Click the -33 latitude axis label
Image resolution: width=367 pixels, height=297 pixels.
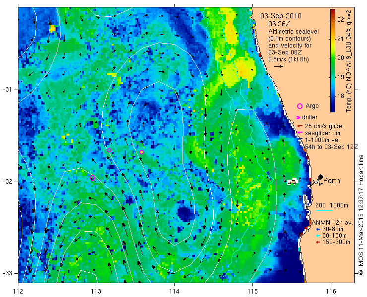pos(7,273)
